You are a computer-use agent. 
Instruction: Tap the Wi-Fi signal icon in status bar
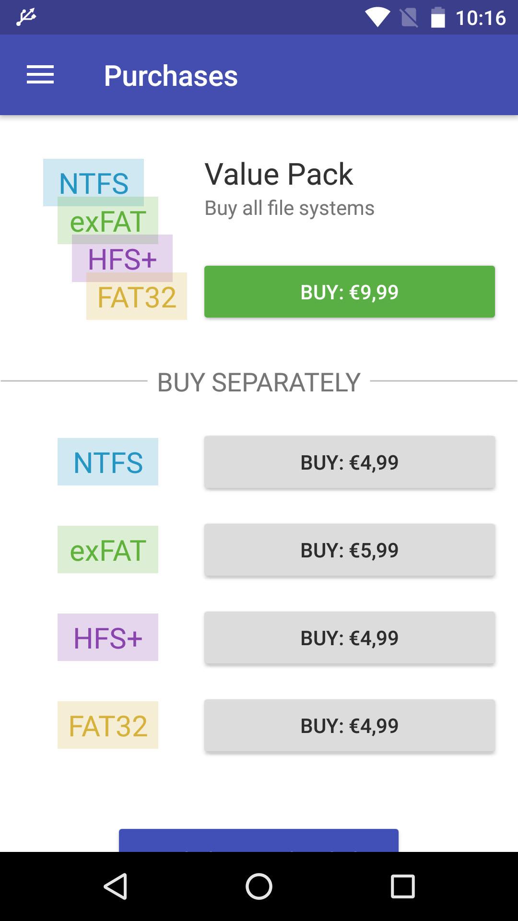(x=377, y=17)
